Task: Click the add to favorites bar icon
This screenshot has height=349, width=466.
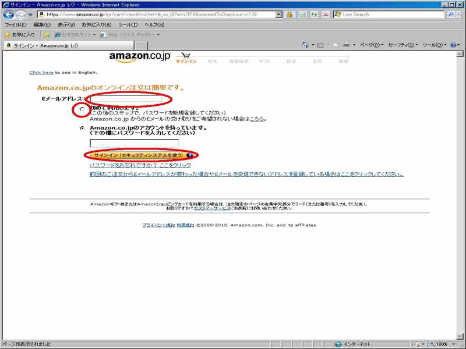Action: pos(47,35)
